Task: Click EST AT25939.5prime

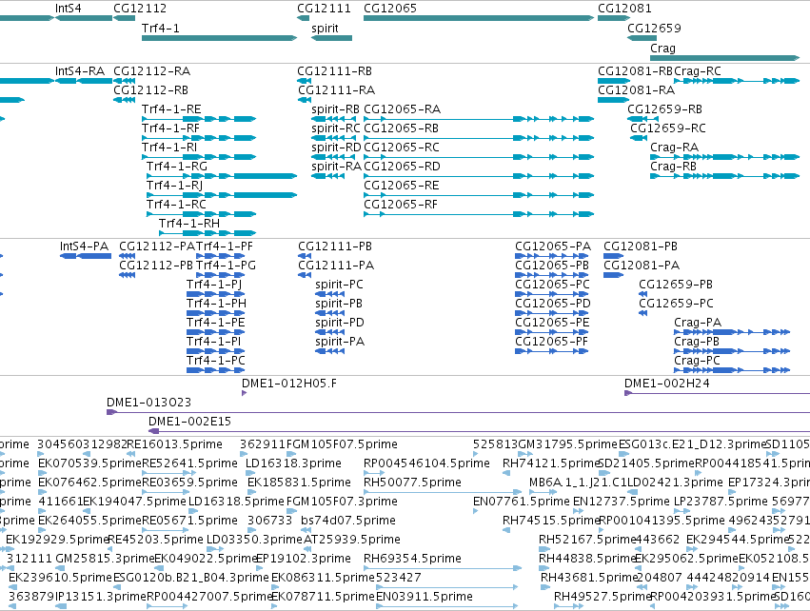Action: point(352,540)
